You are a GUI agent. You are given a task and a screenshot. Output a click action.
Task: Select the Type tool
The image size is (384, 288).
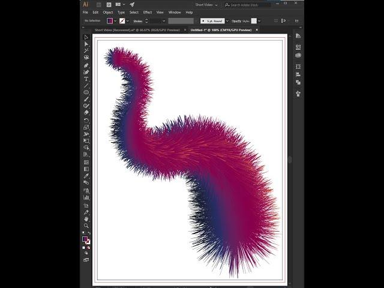pos(86,79)
